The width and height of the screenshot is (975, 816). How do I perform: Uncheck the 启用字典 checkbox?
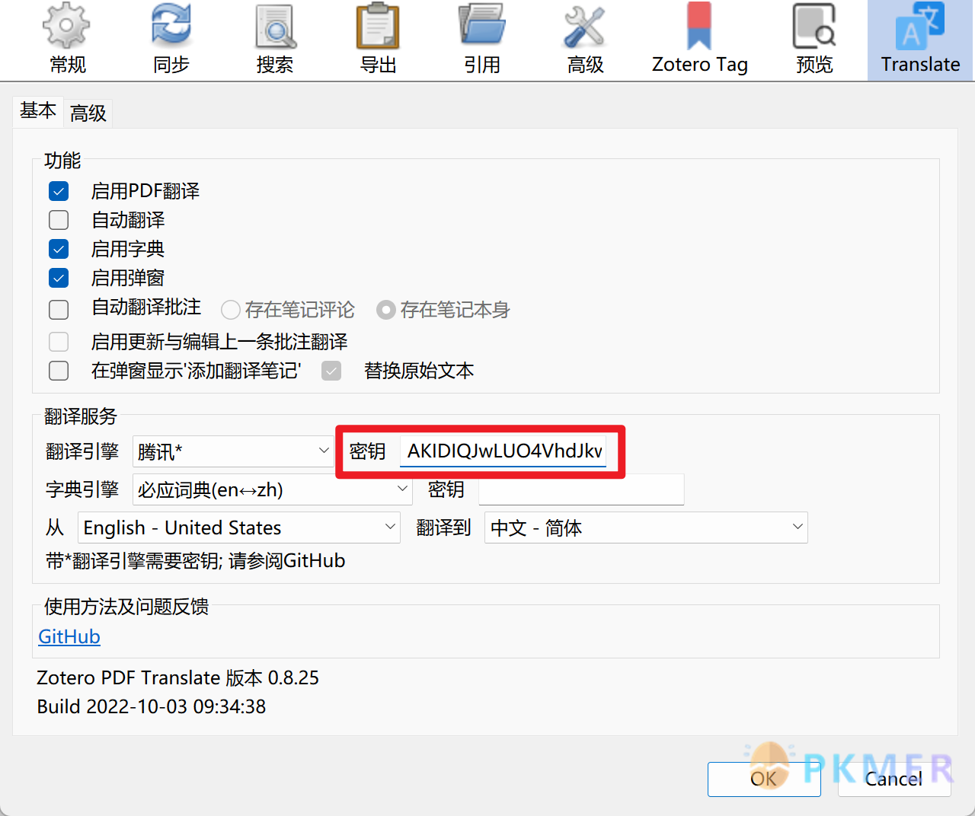59,249
